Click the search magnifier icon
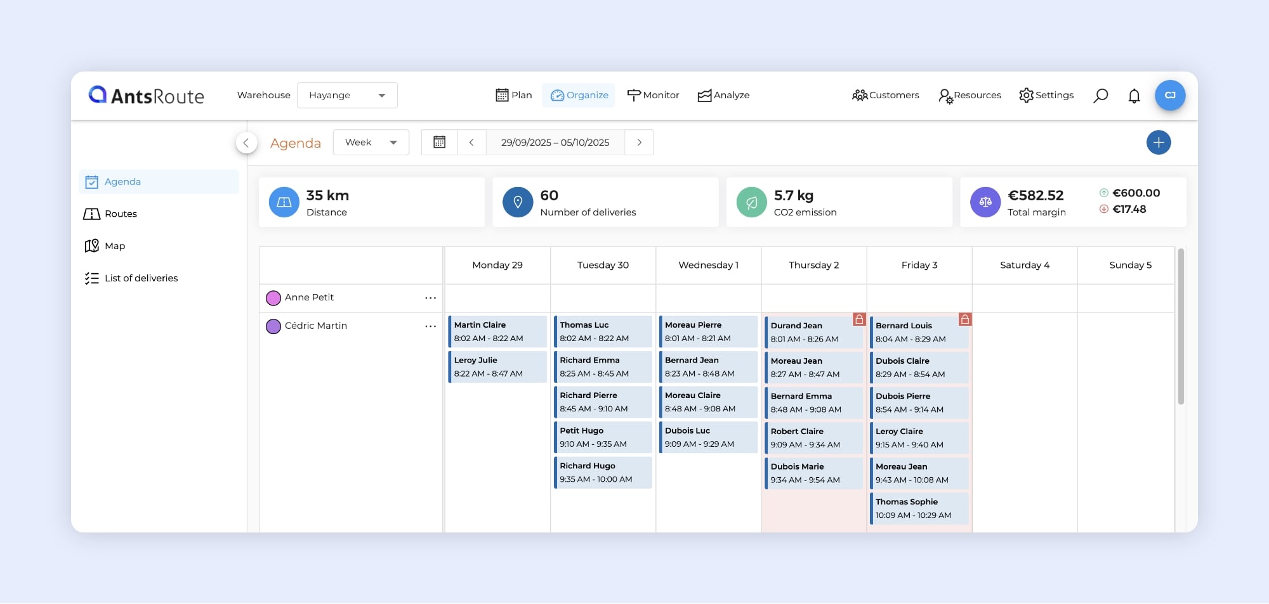The width and height of the screenshot is (1269, 604). pyautogui.click(x=1100, y=96)
